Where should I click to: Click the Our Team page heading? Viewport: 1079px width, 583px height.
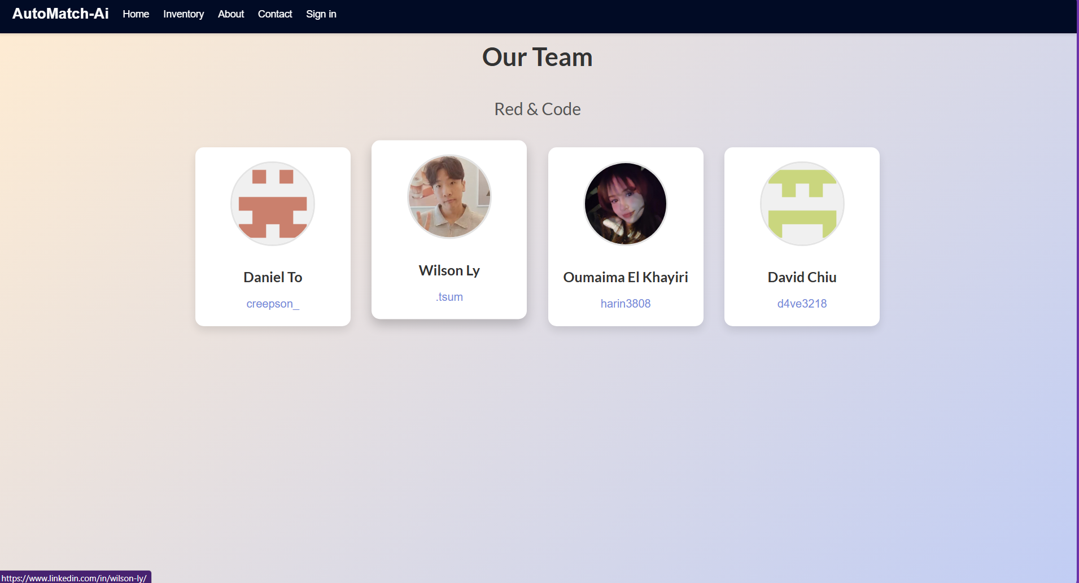538,57
